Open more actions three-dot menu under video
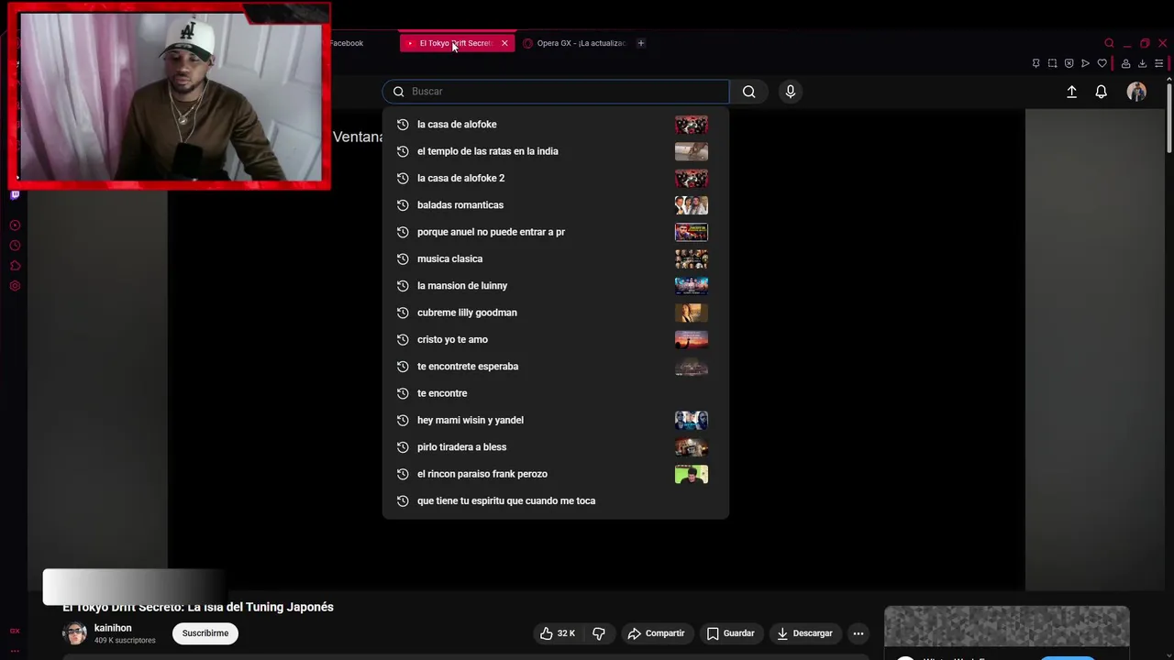 [x=858, y=633]
